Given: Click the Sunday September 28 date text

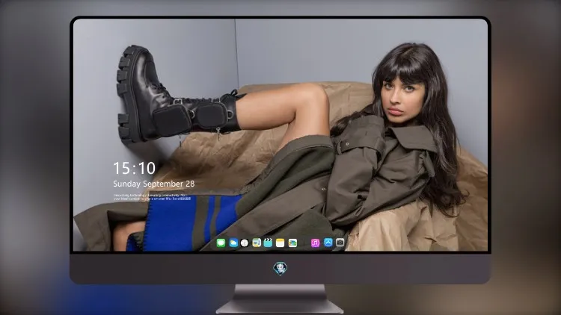Looking at the screenshot, I should tap(154, 184).
